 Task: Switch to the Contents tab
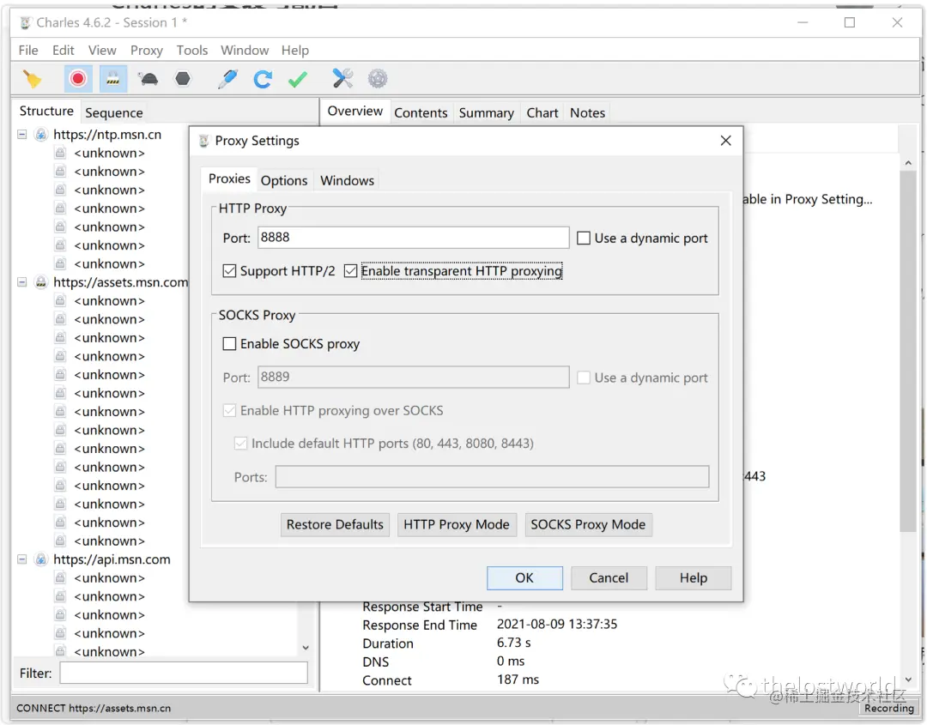click(421, 113)
